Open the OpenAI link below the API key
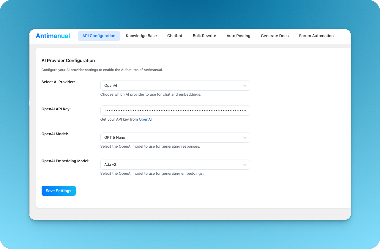Screen dimensions: 380x249 tap(145, 119)
